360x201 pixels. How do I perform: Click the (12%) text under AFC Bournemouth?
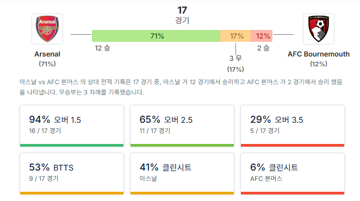[x=319, y=64]
